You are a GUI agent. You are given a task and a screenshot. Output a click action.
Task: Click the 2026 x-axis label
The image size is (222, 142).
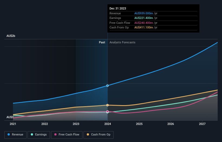pos(171,124)
